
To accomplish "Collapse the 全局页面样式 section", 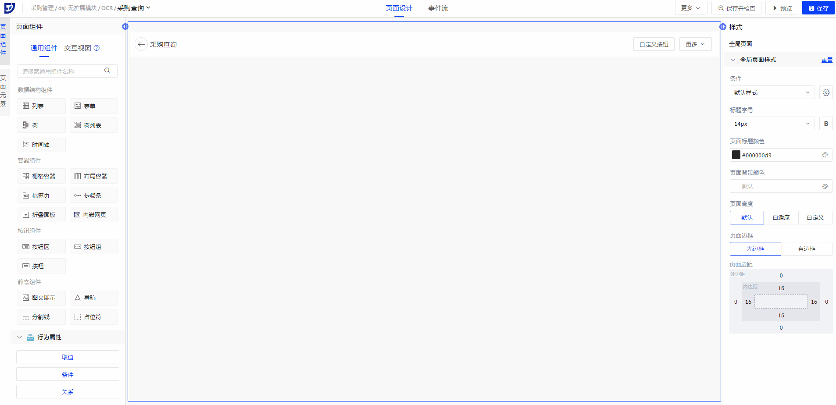I will pyautogui.click(x=732, y=60).
